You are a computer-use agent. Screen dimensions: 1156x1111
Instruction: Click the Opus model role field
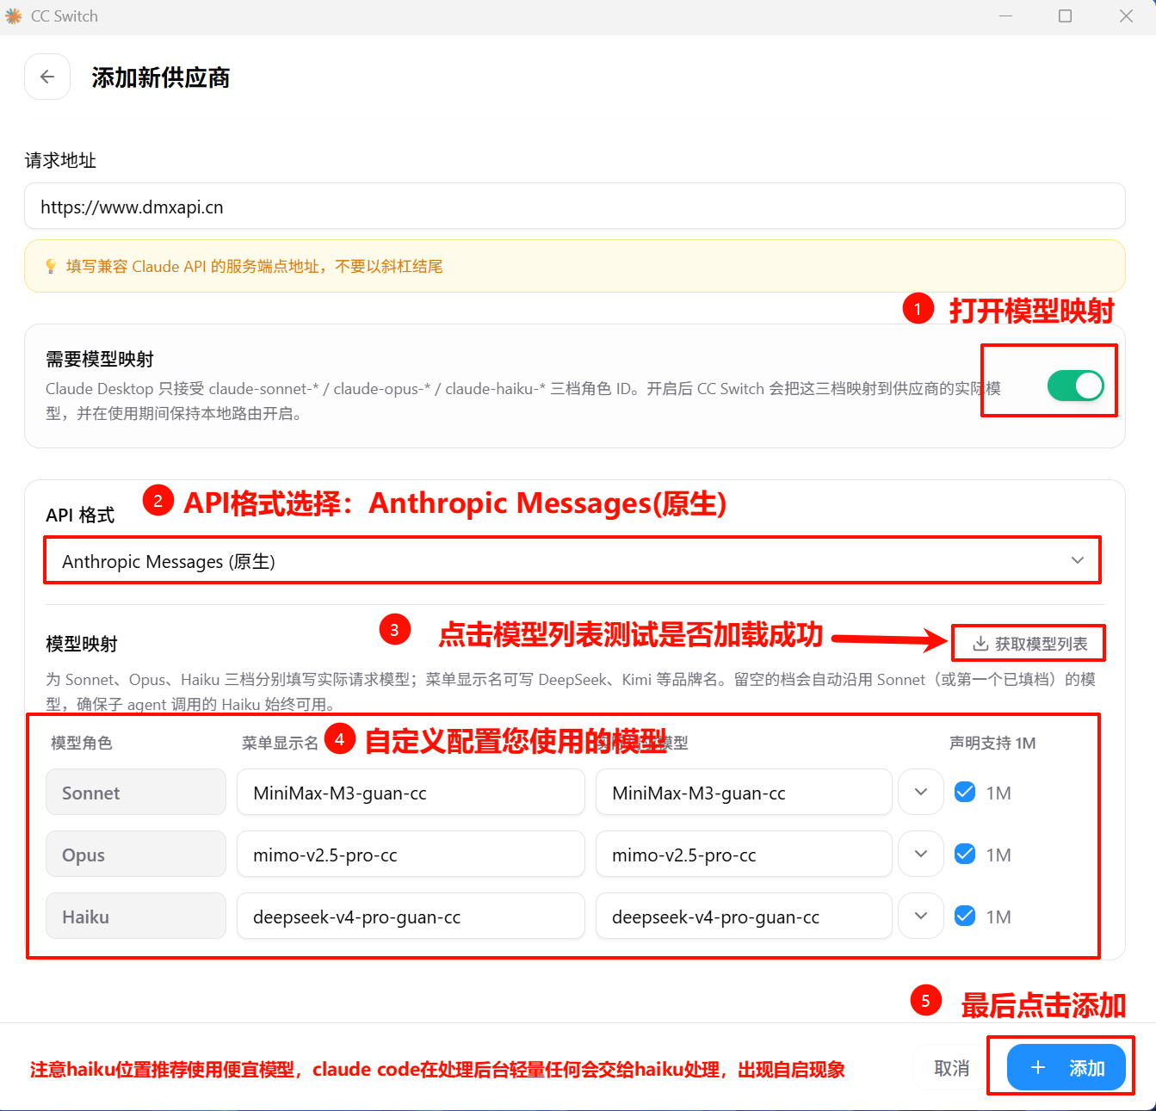[136, 854]
